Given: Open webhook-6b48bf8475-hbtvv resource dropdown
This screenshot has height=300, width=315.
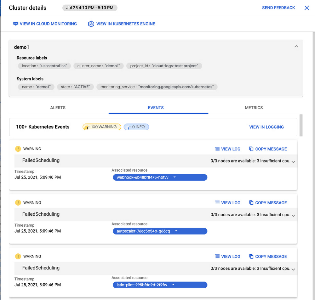Looking at the screenshot, I should point(160,177).
